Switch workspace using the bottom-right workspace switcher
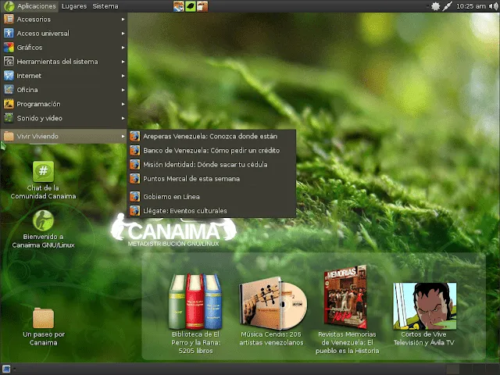Screen dimensions: 500x375 click(473, 370)
